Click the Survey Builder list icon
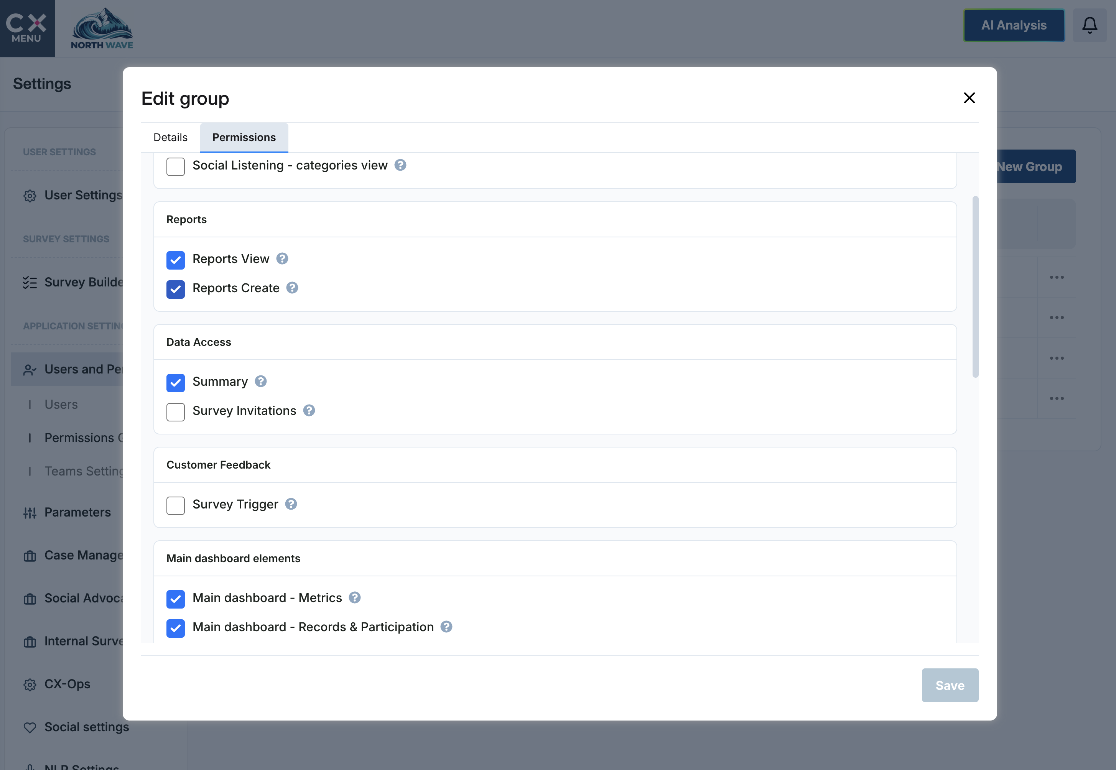Screen dimensions: 1116x770 (x=30, y=283)
